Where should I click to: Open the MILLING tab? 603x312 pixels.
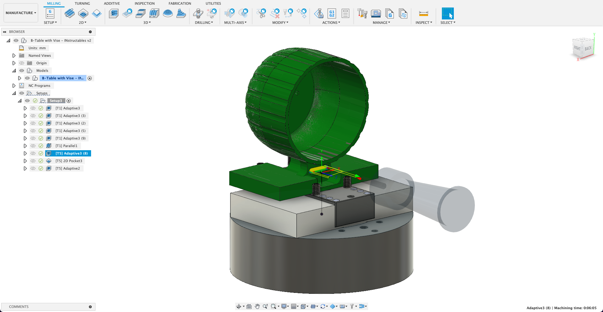click(54, 3)
